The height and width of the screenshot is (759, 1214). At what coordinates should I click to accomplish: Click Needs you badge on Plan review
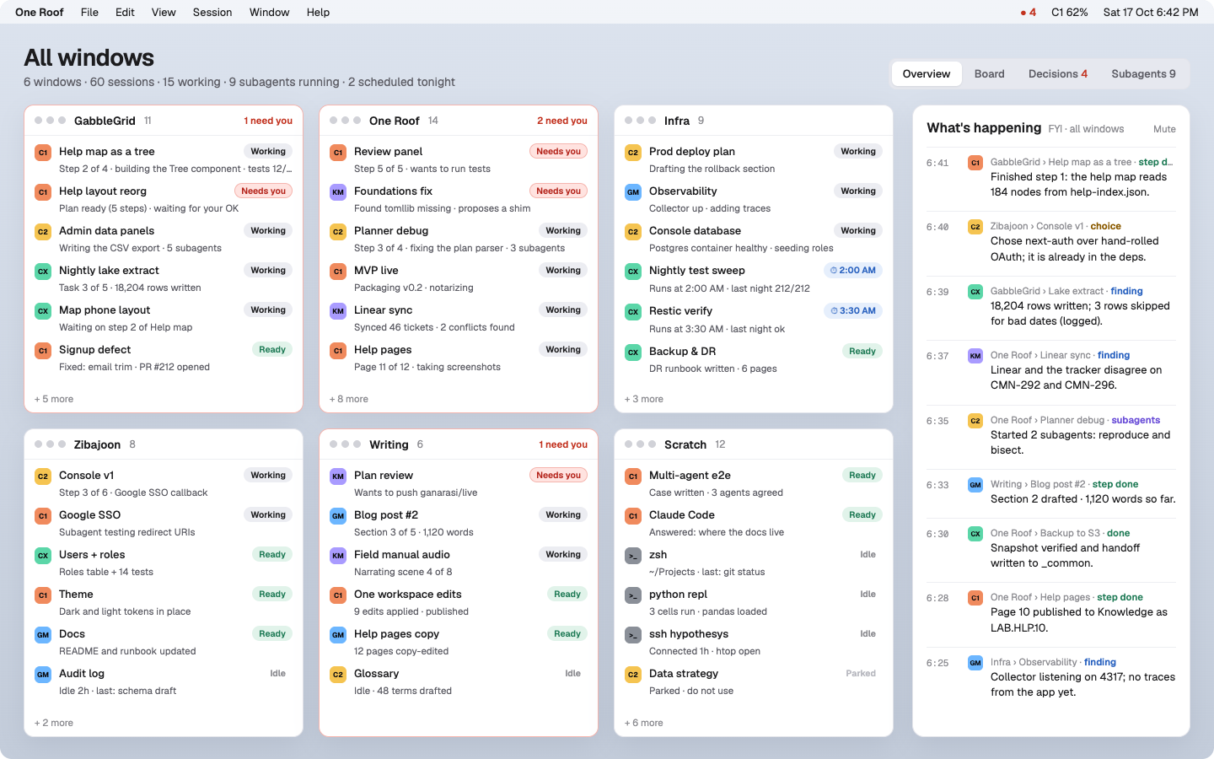[x=558, y=476]
